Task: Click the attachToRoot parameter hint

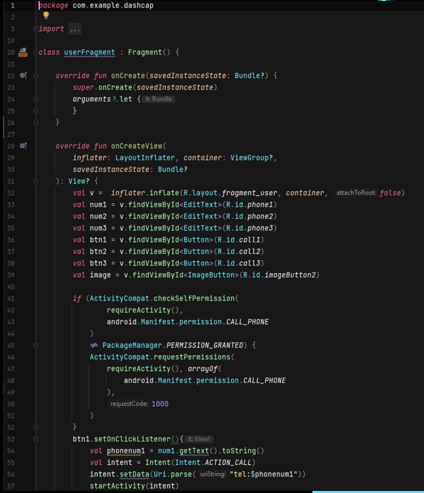Action: click(x=356, y=193)
